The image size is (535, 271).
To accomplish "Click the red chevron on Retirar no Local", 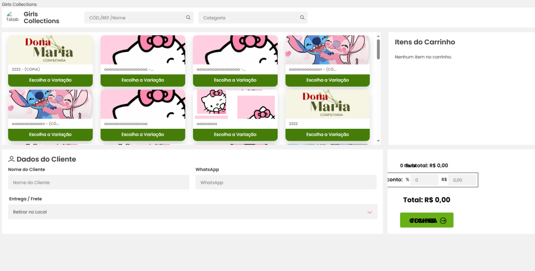I will (369, 212).
